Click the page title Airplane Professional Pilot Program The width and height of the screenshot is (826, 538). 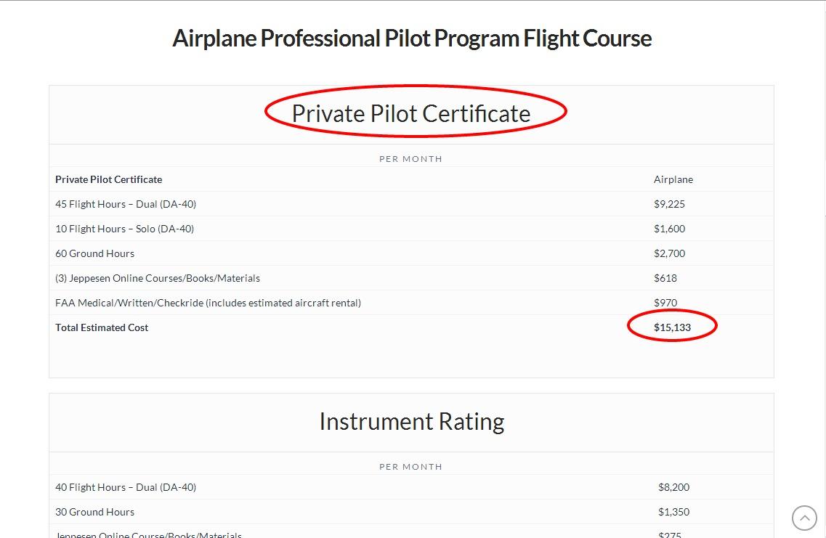click(x=412, y=38)
